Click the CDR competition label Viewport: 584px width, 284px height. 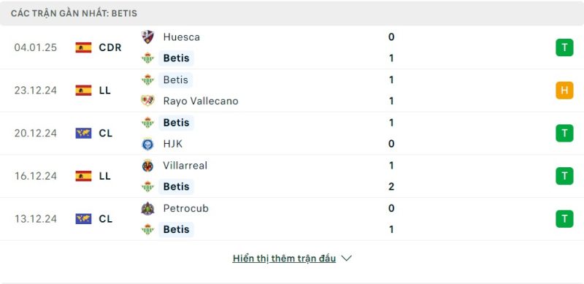110,47
